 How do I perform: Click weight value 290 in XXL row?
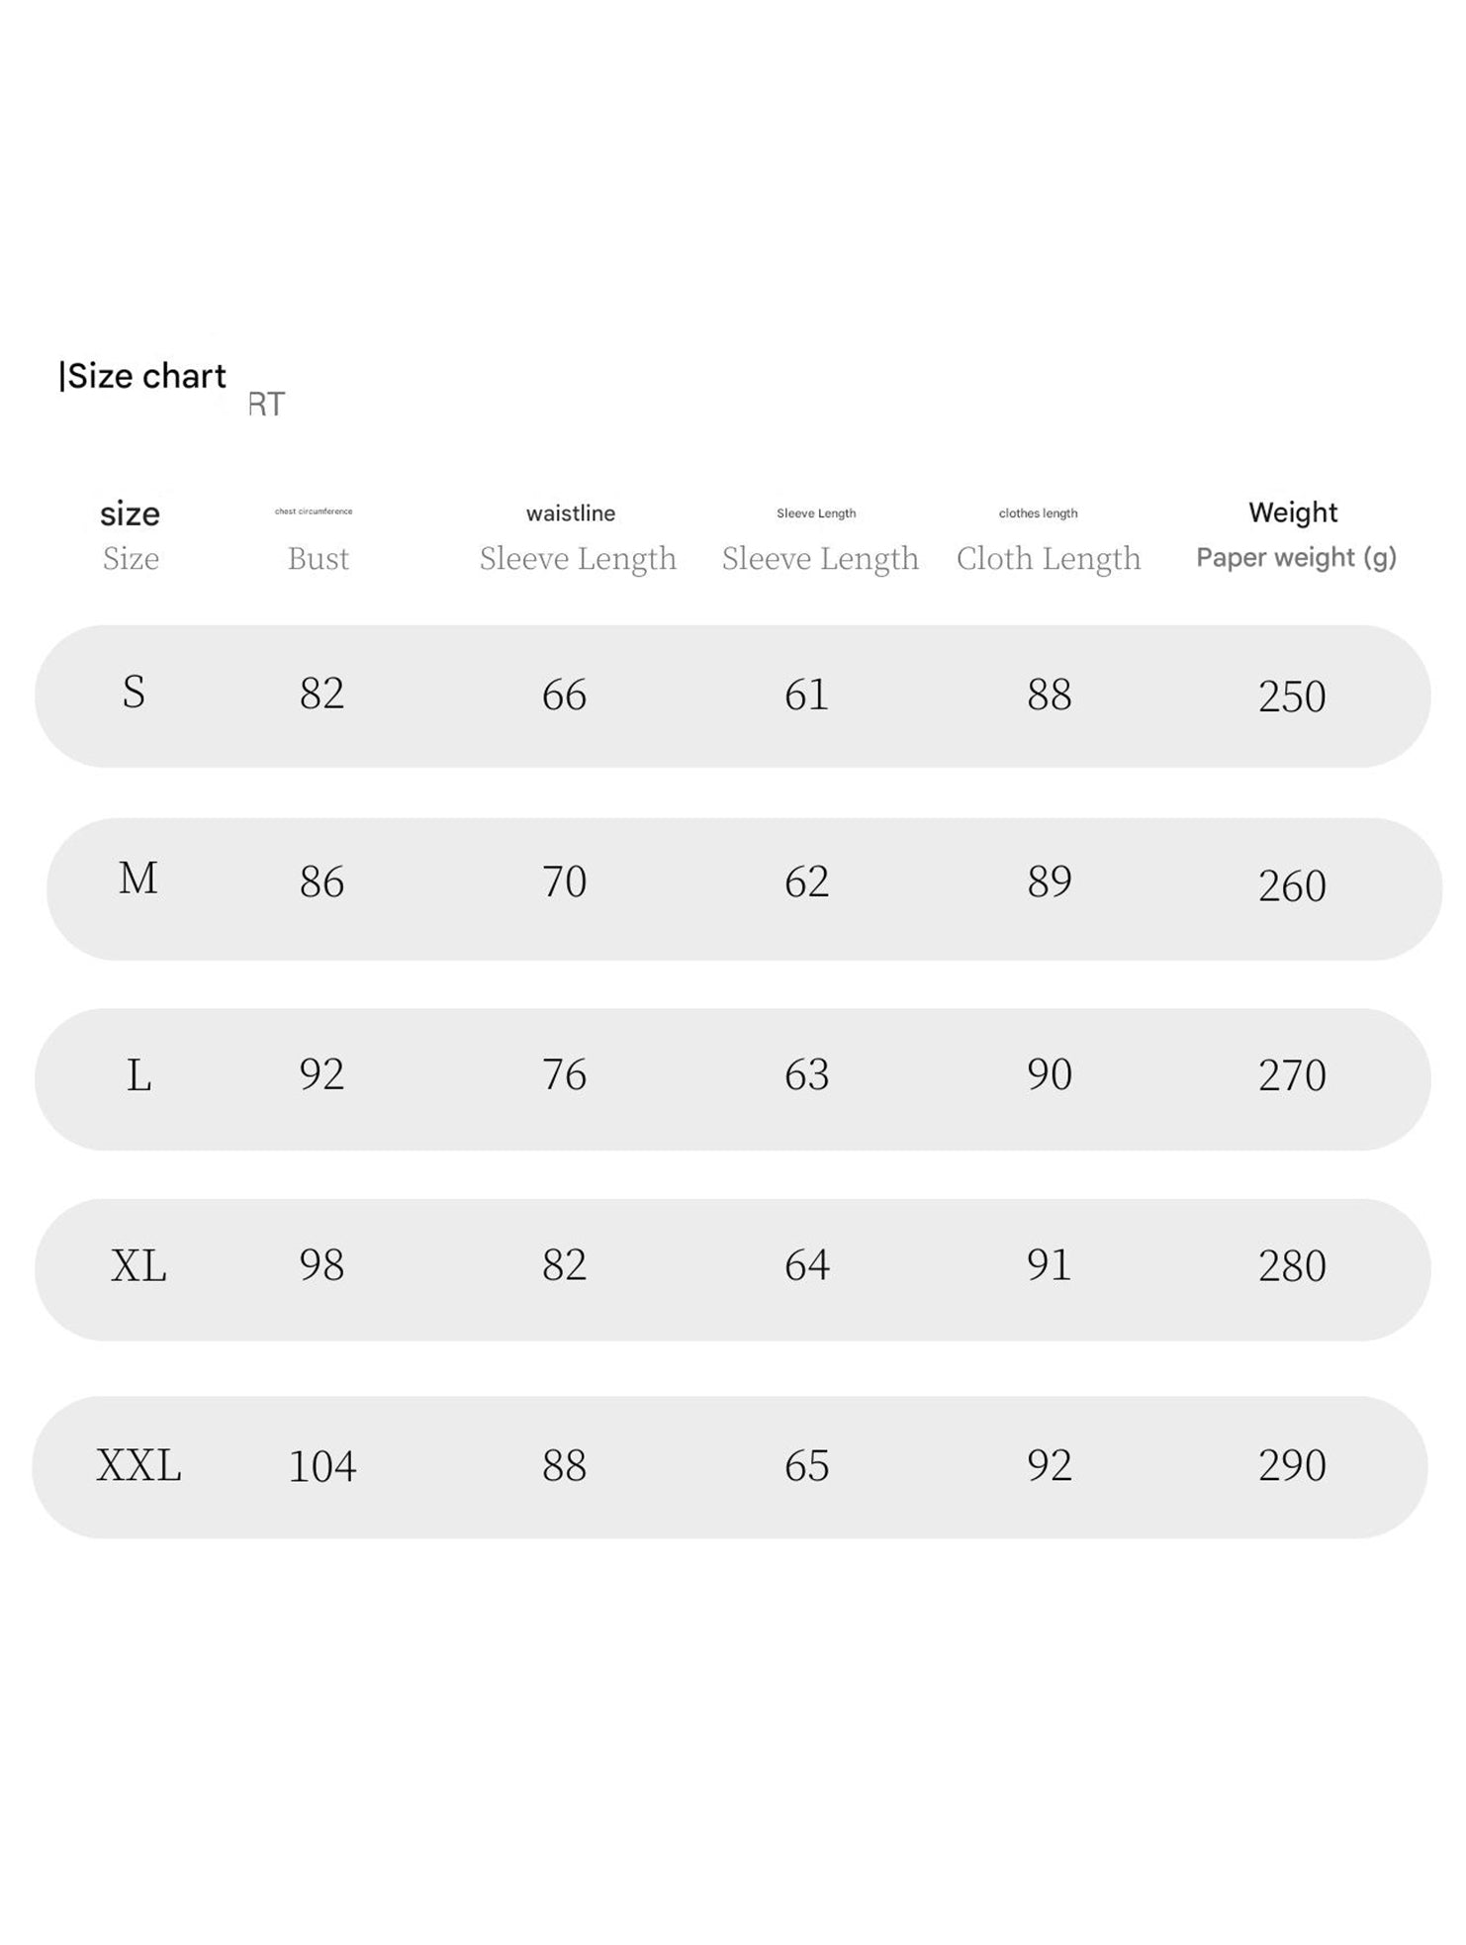[x=1292, y=1465]
